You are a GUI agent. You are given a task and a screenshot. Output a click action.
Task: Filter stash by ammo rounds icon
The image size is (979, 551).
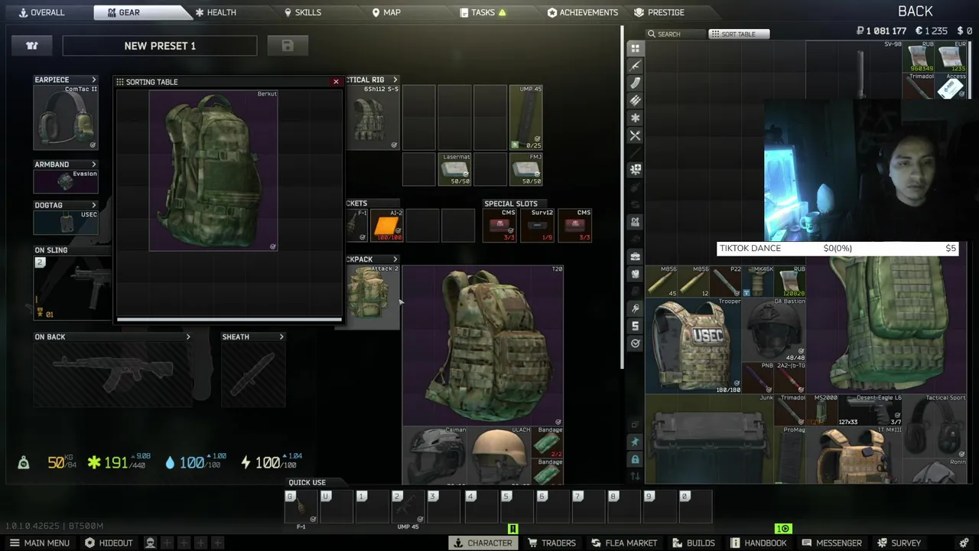(x=635, y=101)
